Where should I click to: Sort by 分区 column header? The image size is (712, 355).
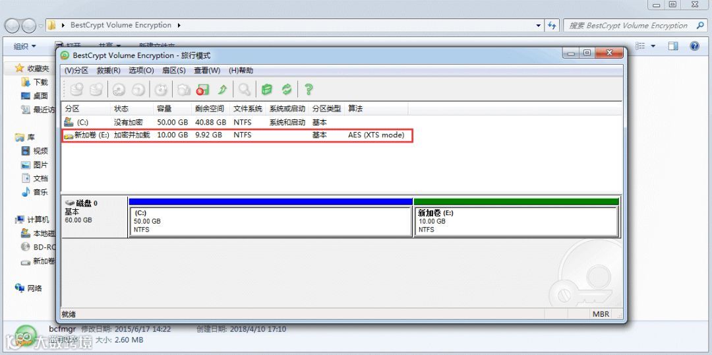(x=86, y=109)
